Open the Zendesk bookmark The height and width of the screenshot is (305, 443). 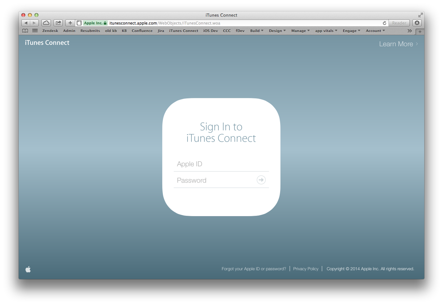pyautogui.click(x=50, y=31)
